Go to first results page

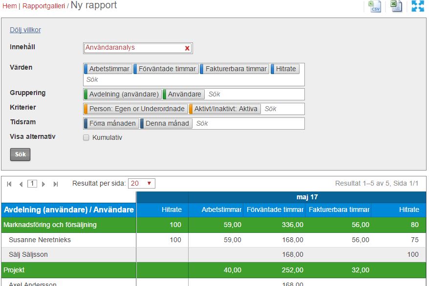[9, 184]
